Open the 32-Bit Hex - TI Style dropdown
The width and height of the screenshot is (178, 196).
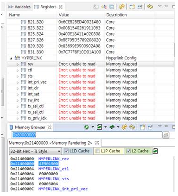coord(35,151)
